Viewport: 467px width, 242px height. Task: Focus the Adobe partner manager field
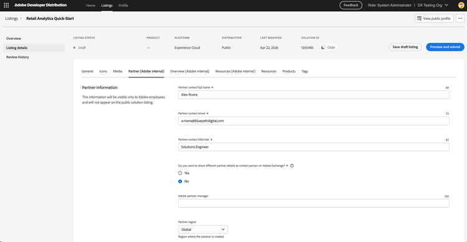314,203
